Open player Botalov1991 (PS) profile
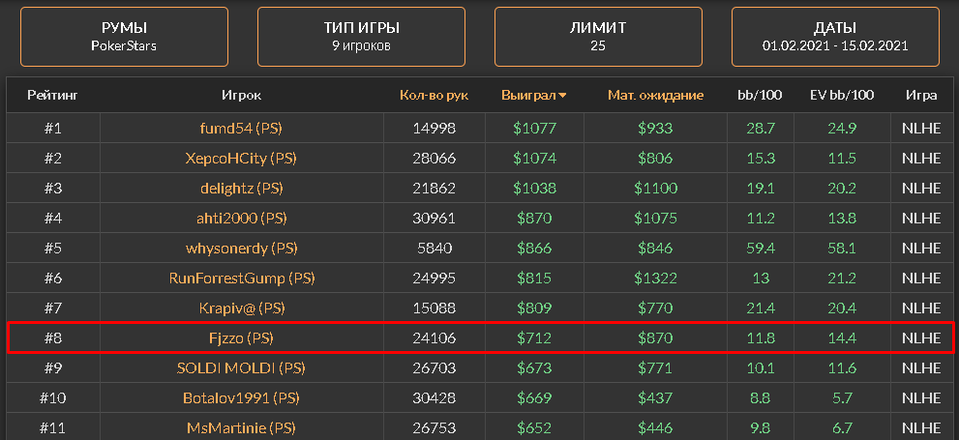This screenshot has height=440, width=959. point(242,397)
